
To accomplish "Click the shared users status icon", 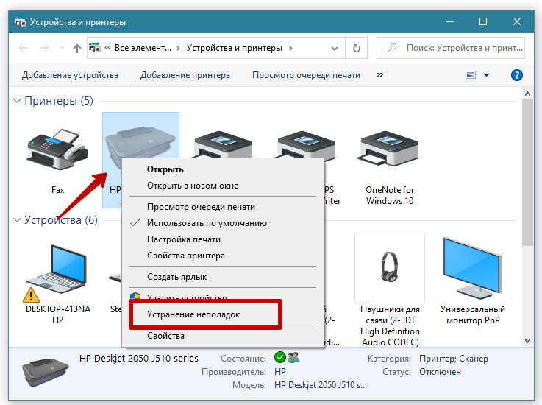I will [x=293, y=357].
